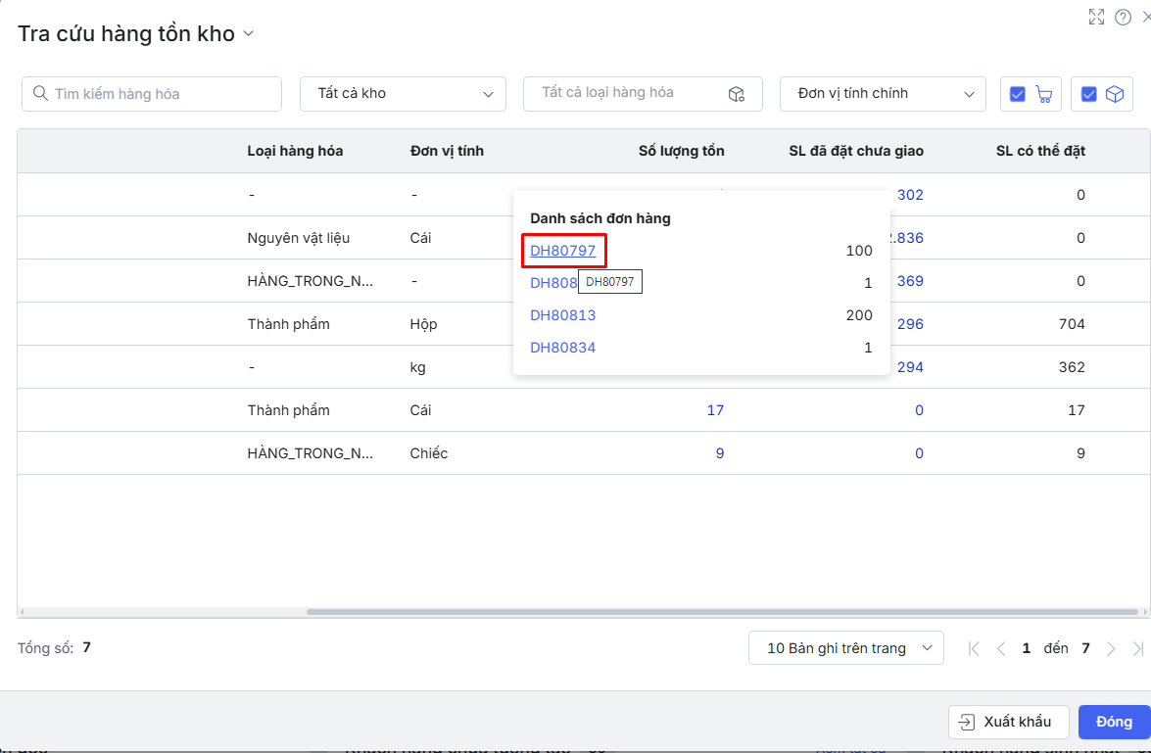Open order DH80813 link

[562, 315]
